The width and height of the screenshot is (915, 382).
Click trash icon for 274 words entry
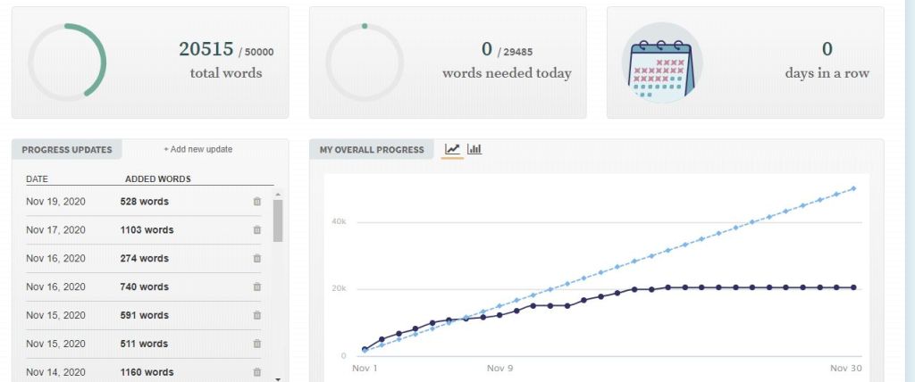click(257, 259)
